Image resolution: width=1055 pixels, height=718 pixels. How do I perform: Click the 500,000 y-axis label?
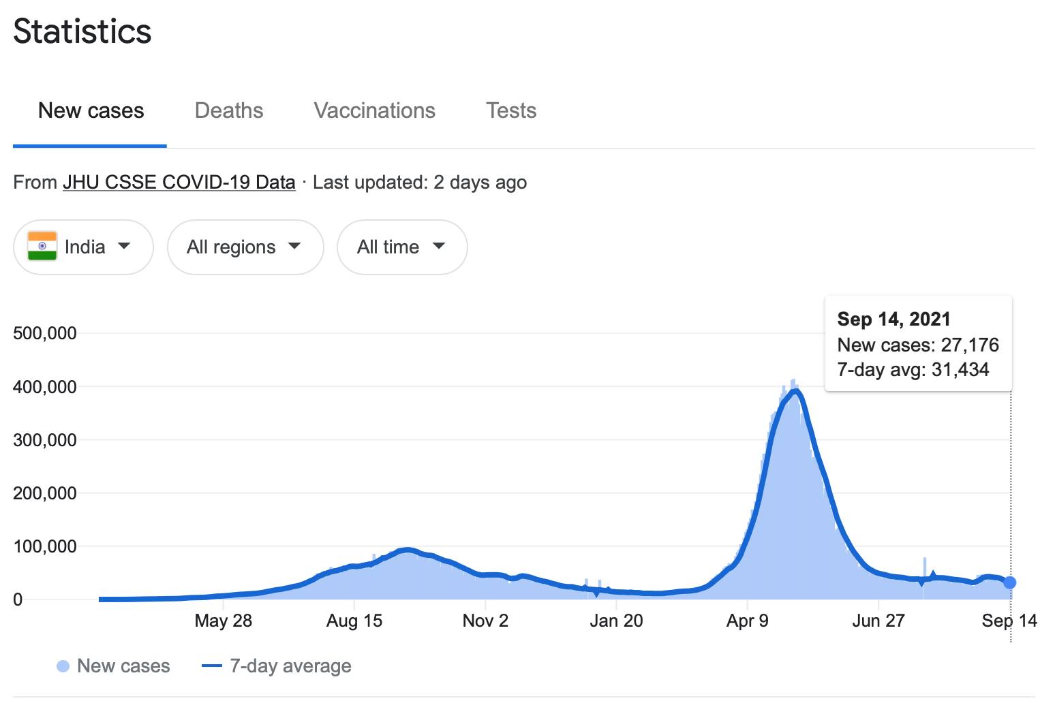click(45, 333)
